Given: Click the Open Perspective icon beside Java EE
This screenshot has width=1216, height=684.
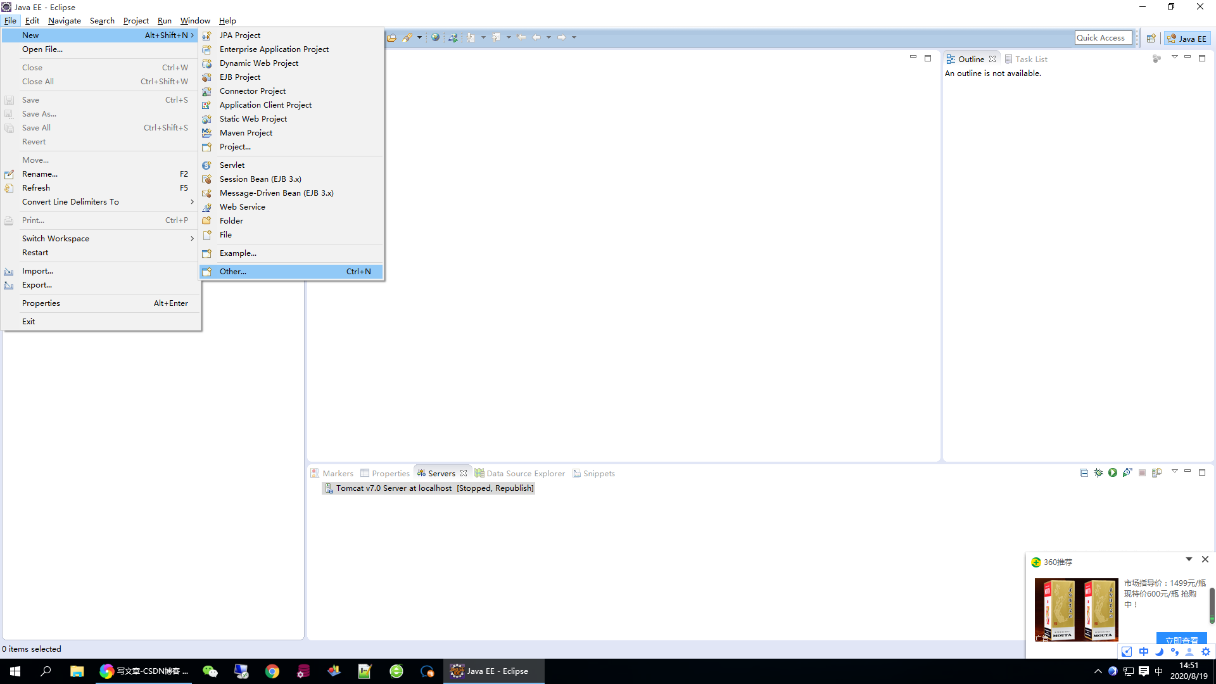Looking at the screenshot, I should tap(1151, 38).
